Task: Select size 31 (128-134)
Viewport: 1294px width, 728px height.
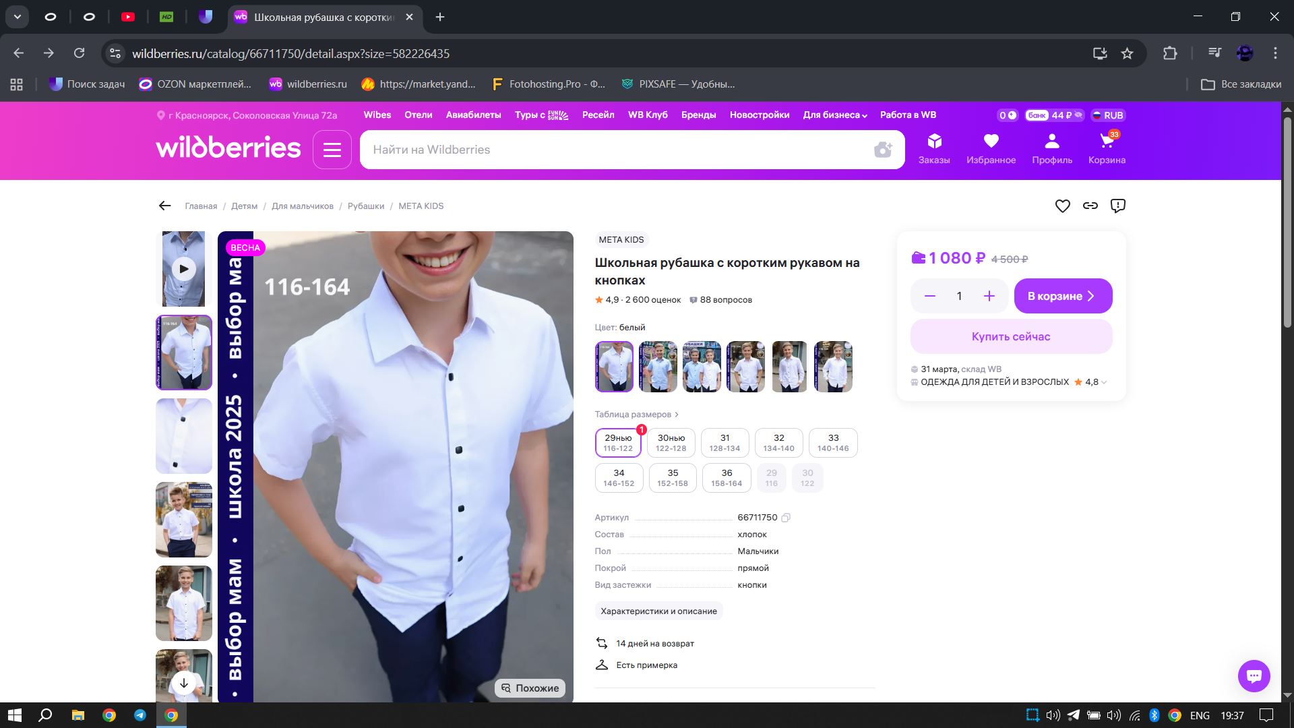Action: pos(725,443)
